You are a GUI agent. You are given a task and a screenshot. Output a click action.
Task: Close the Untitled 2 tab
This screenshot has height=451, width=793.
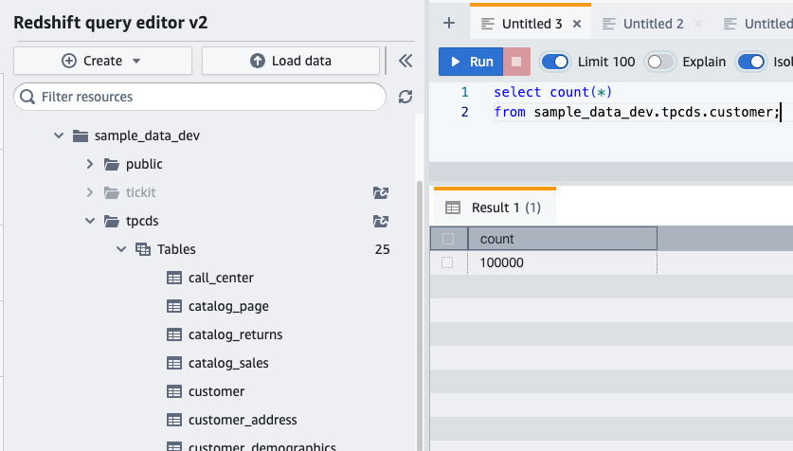tap(698, 24)
